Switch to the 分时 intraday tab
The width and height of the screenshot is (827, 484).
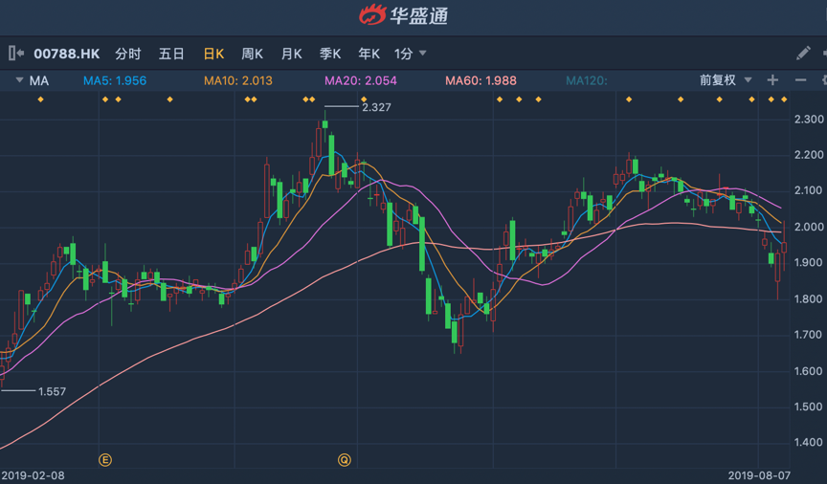[127, 54]
